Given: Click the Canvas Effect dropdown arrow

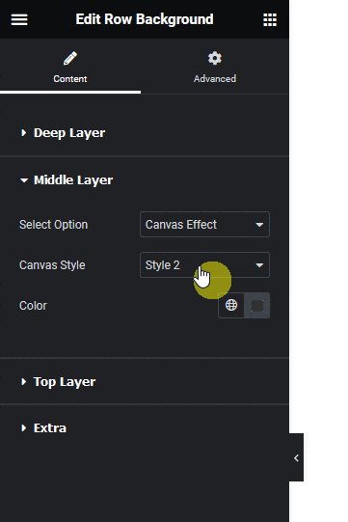Looking at the screenshot, I should point(259,225).
